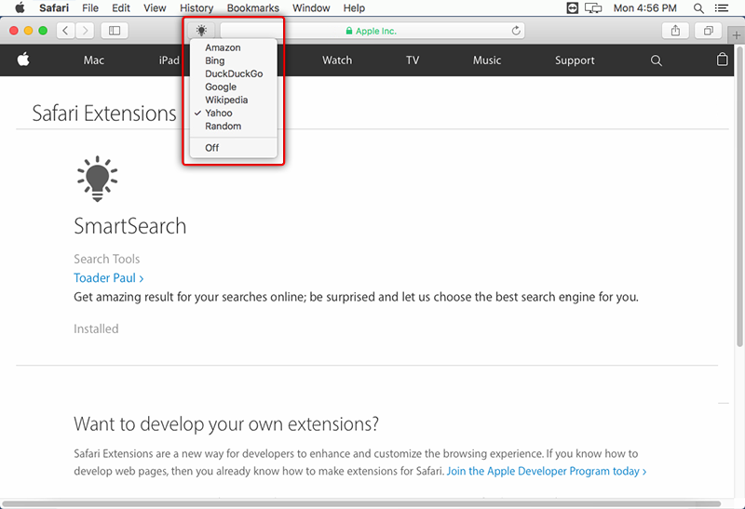Screen dimensions: 745x509
Task: Toggle the checked Yahoo option
Action: coord(234,113)
